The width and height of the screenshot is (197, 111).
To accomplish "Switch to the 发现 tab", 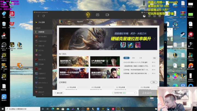I will [x=112, y=22].
